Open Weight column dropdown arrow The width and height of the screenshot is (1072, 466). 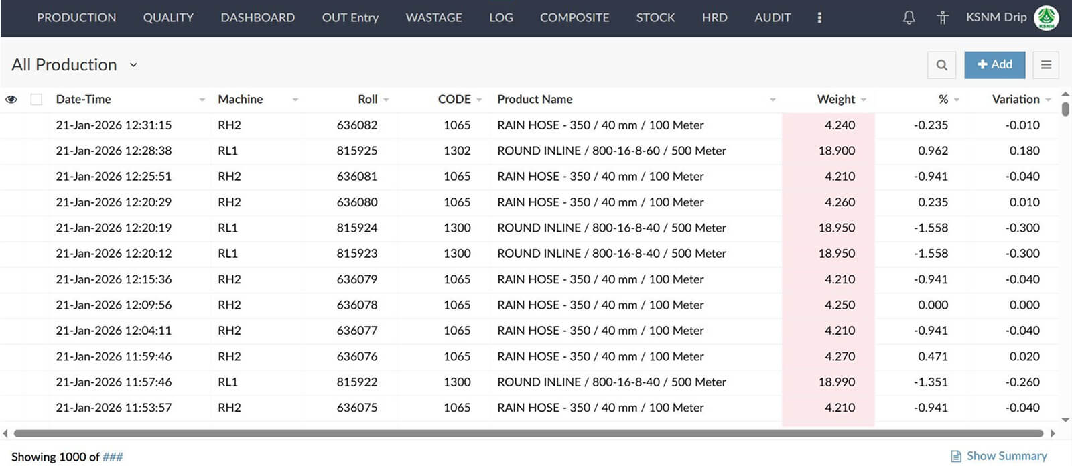(864, 100)
